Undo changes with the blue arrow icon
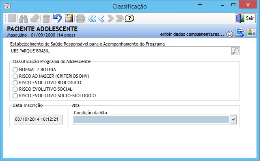This screenshot has height=161, width=261. [57, 18]
